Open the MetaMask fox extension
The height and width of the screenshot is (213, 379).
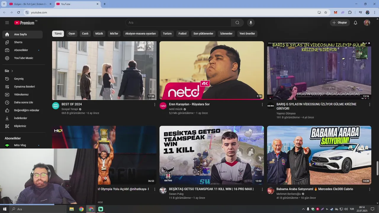335,12
